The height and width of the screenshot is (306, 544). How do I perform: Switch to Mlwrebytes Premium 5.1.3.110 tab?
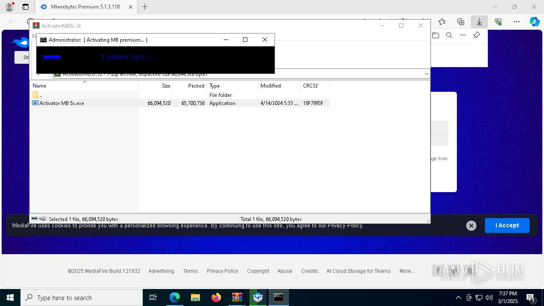(x=85, y=7)
